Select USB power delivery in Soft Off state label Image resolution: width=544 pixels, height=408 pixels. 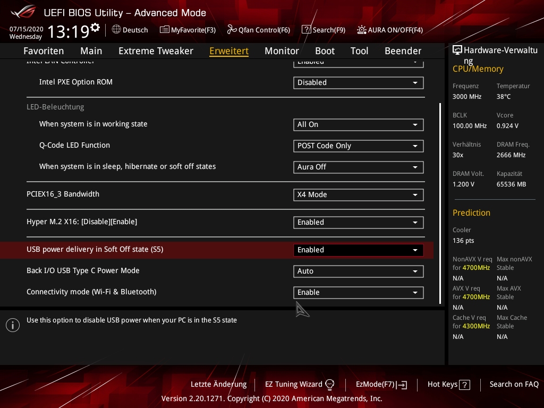[x=95, y=250]
